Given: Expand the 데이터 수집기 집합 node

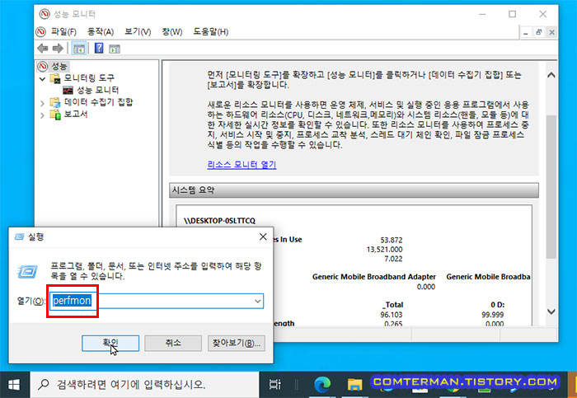Looking at the screenshot, I should pyautogui.click(x=42, y=103).
